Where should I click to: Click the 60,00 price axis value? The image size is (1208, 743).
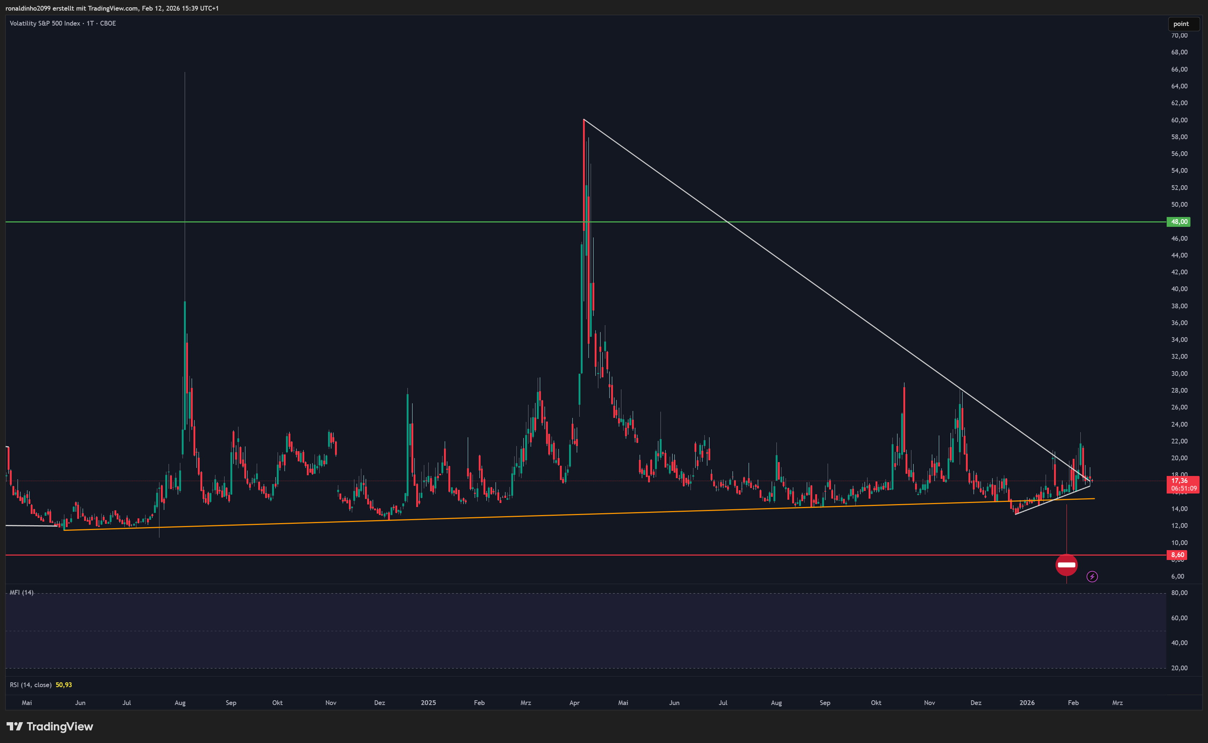1179,120
